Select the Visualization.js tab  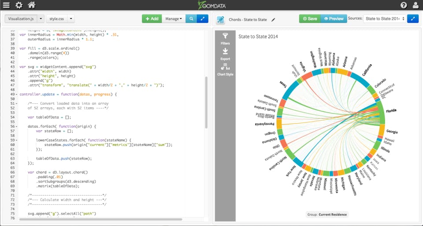[21, 19]
